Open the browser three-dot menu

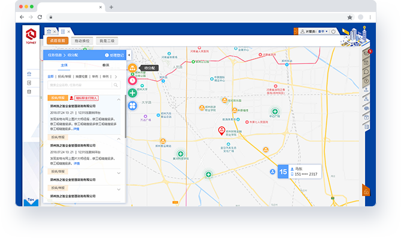pos(370,17)
